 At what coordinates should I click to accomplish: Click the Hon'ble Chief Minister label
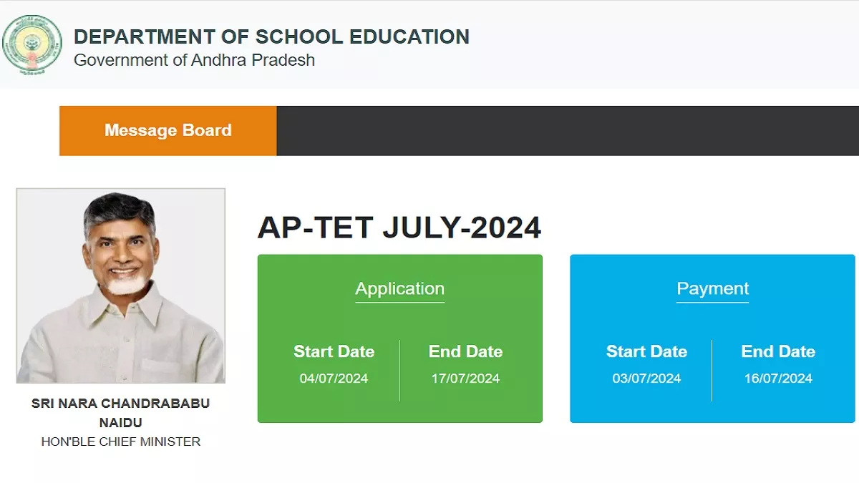tap(121, 442)
